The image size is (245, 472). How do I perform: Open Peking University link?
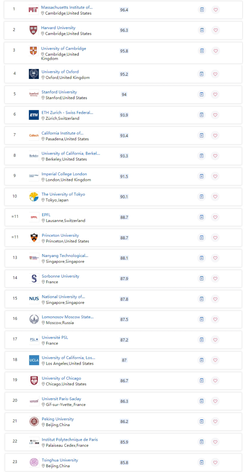click(x=58, y=419)
